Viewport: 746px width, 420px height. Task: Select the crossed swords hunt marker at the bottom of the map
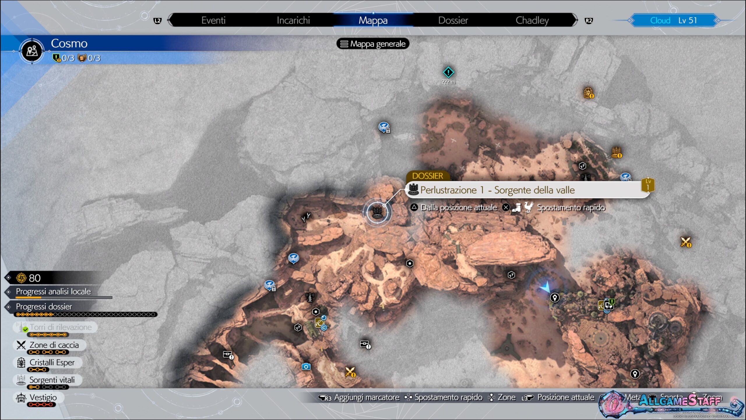pyautogui.click(x=350, y=372)
